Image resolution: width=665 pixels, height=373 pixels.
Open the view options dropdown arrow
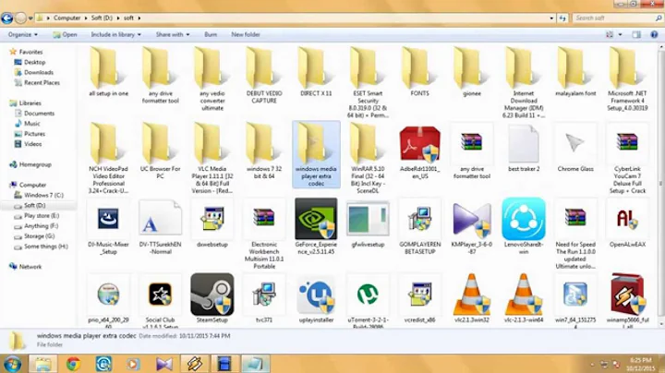pos(620,35)
